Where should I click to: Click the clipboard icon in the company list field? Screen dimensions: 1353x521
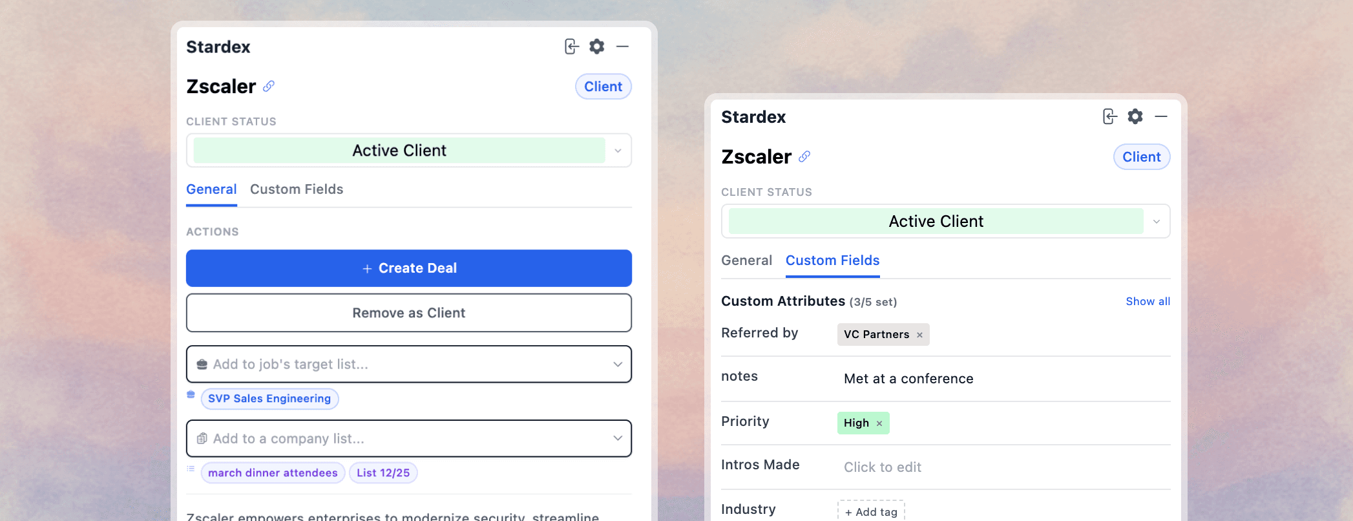(x=202, y=438)
